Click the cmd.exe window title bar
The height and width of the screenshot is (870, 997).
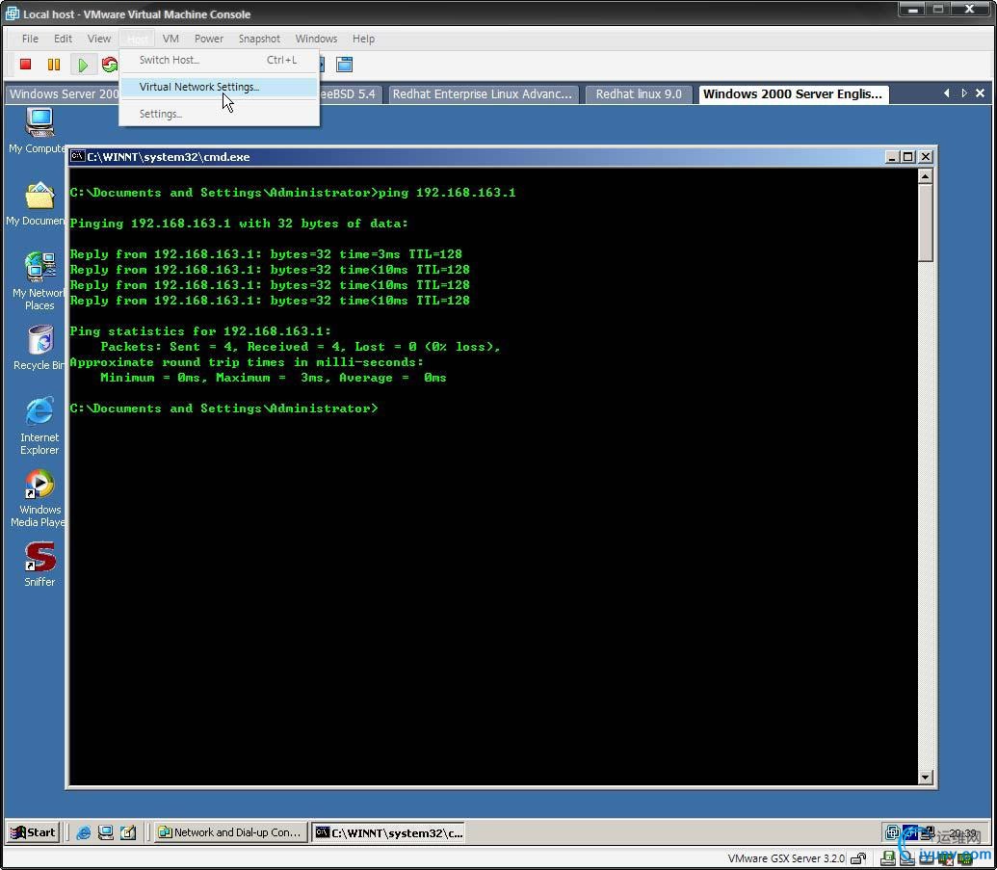[x=502, y=156]
